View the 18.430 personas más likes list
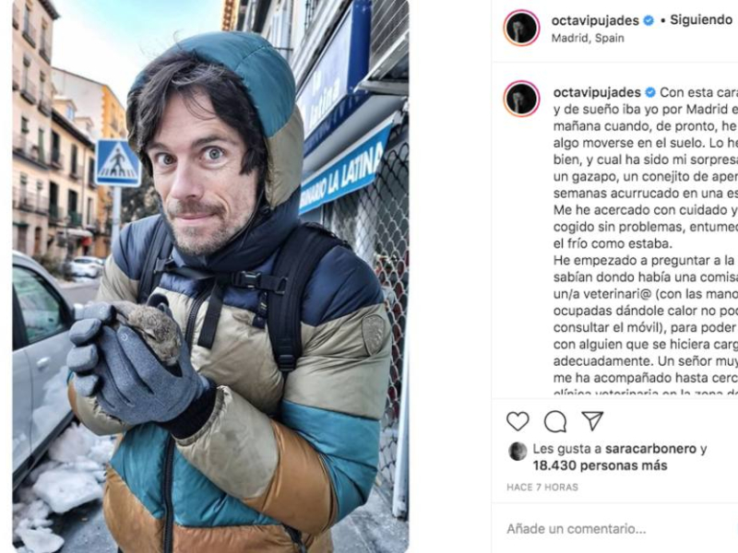 [x=601, y=465]
